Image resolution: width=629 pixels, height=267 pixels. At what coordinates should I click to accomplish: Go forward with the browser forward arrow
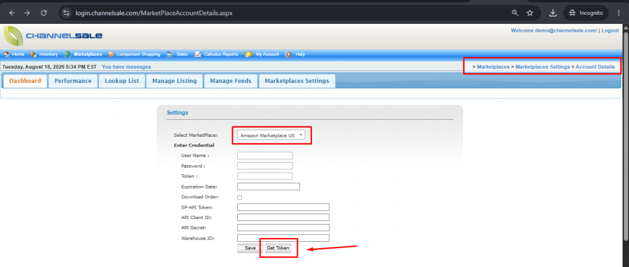tap(27, 13)
